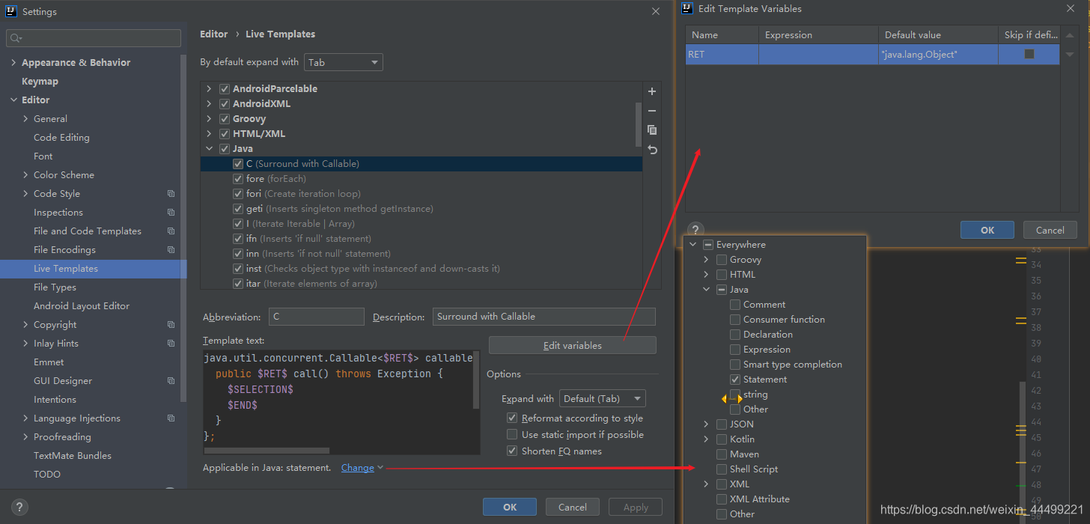This screenshot has width=1090, height=524.
Task: Move variable down arrow in variables dialog
Action: (x=1070, y=54)
